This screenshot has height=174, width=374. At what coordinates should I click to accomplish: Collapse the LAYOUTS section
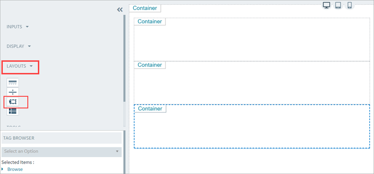coord(20,66)
